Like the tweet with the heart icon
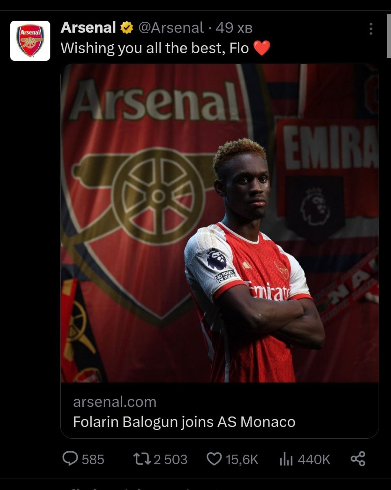This screenshot has width=391, height=490. [x=214, y=459]
